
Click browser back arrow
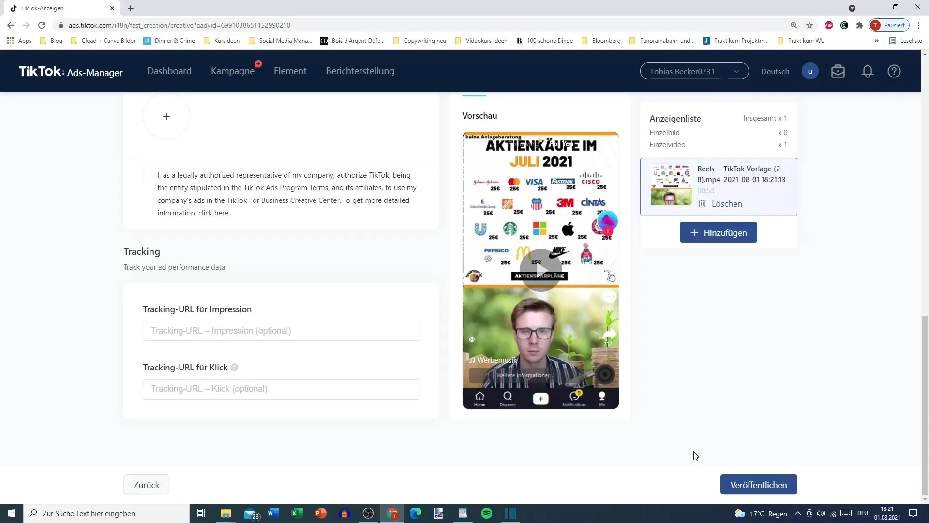pyautogui.click(x=11, y=25)
